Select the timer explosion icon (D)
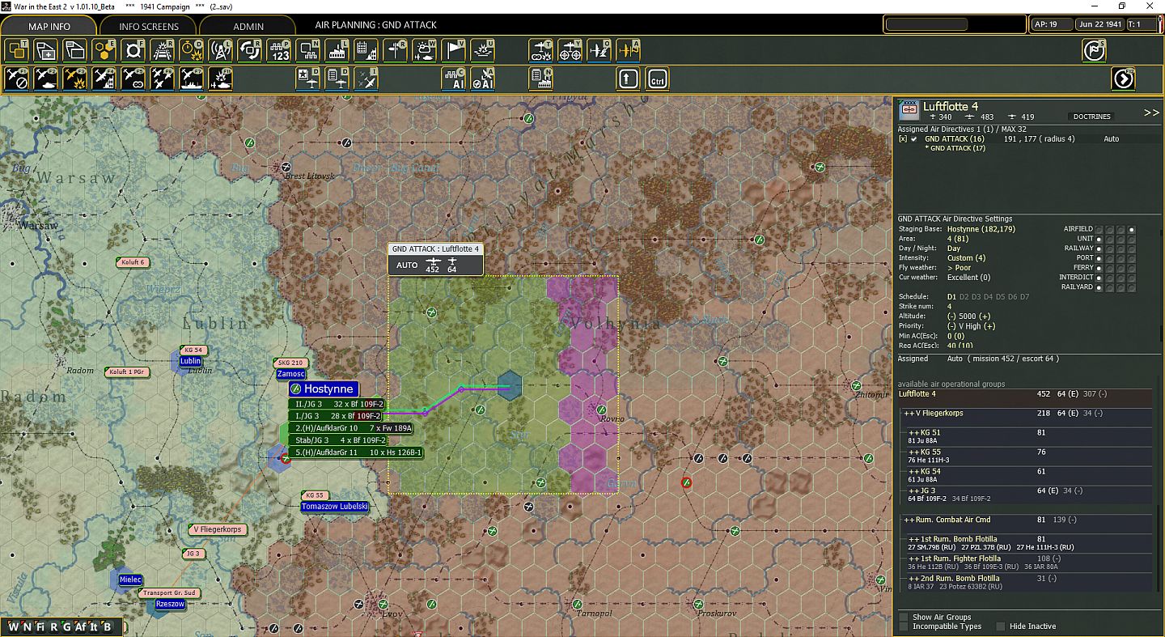Image resolution: width=1165 pixels, height=637 pixels. tap(190, 50)
